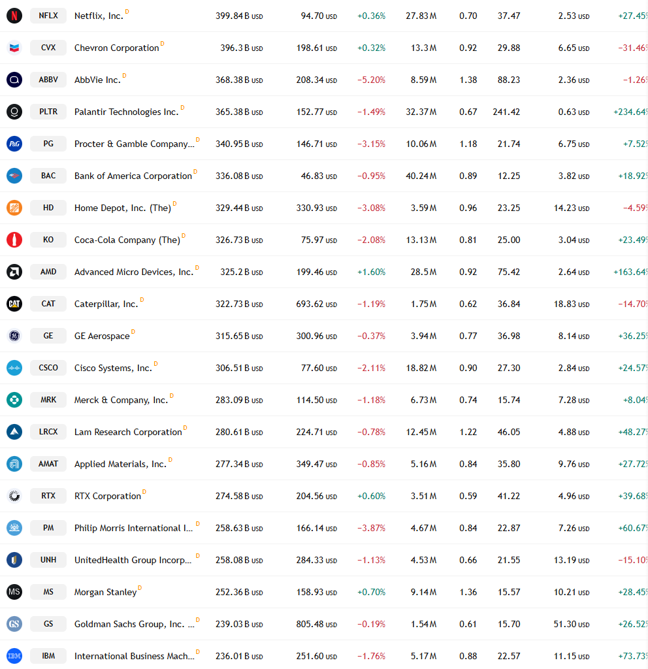The width and height of the screenshot is (648, 669).
Task: Open the RTX ticker badge
Action: 48,496
